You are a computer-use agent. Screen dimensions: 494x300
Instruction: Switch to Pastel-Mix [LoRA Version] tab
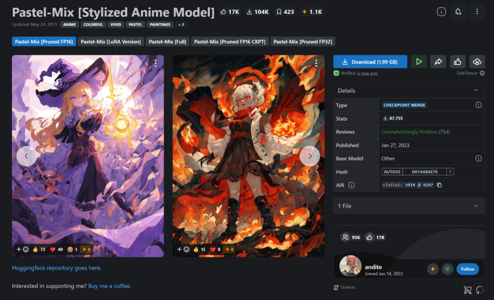pos(111,42)
